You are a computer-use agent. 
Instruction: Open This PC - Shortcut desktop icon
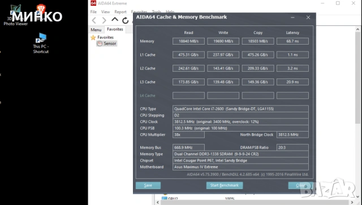pos(41,43)
